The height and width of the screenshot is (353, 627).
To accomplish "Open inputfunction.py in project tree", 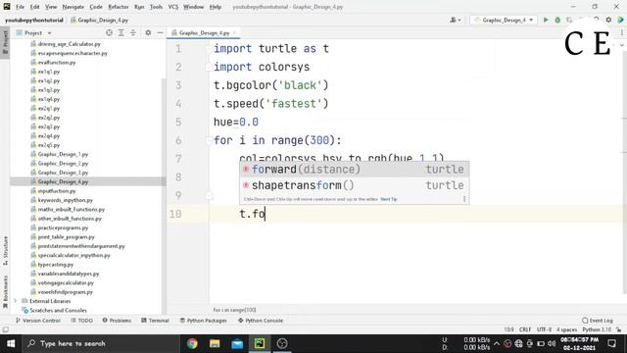I will pyautogui.click(x=57, y=191).
